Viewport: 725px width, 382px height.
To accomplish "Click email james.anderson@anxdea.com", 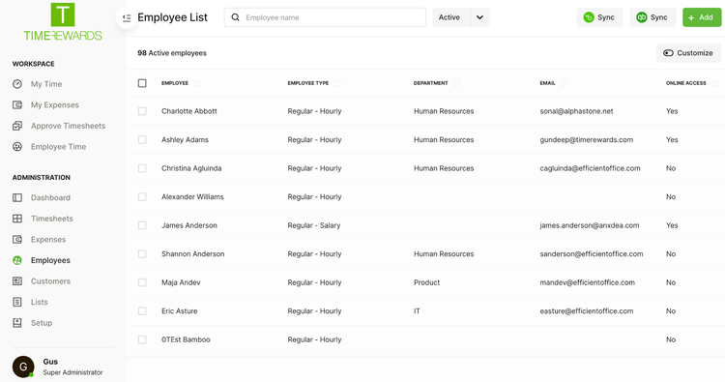I will 590,225.
